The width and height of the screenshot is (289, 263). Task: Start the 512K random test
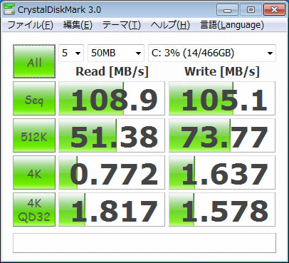(x=34, y=135)
